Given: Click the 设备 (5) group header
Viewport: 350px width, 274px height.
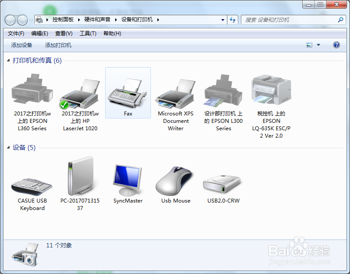Looking at the screenshot, I should [24, 147].
